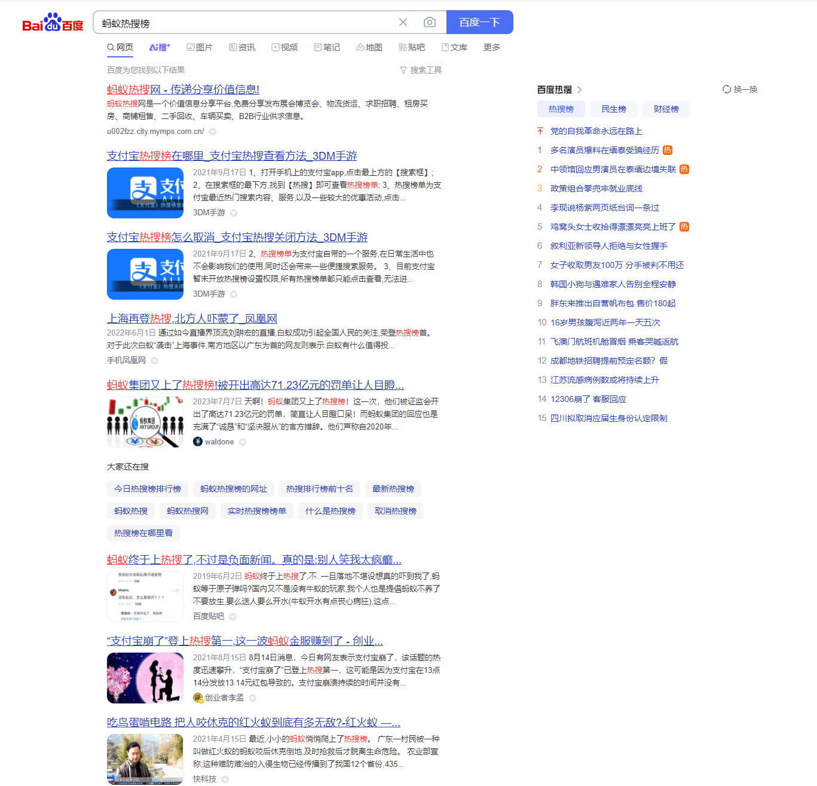The width and height of the screenshot is (817, 786).
Task: Open result 蚂蚁热搜网 - 传递分享价值信息
Action: (x=183, y=89)
